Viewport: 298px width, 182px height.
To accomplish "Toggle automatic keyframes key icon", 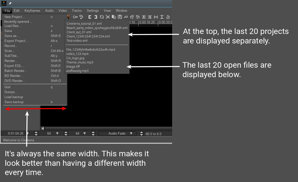I will [x=75, y=17].
